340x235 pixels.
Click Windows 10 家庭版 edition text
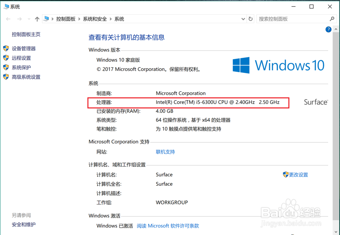pos(118,60)
